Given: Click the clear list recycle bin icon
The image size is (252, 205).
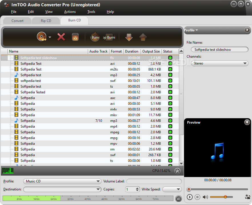Looking at the screenshot, I should click(75, 37).
